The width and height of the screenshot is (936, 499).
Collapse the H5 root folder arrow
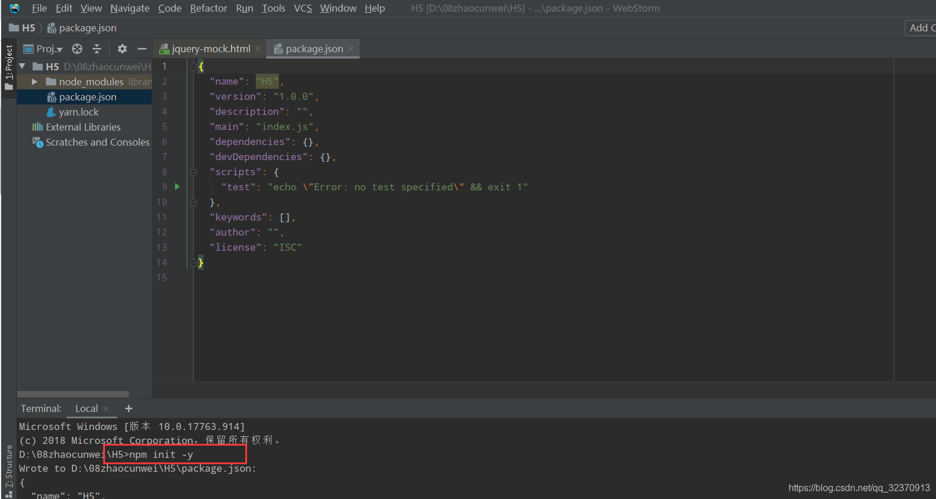22,66
